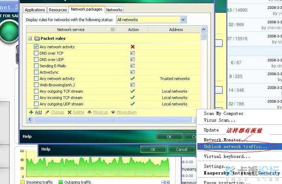Screen dimensions: 282x184
Task: Enable the Web-Browsing(enh.) rule
Action: tap(36, 85)
